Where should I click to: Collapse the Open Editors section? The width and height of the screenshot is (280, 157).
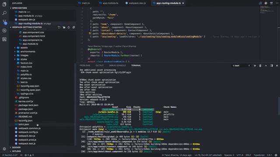pos(19,8)
